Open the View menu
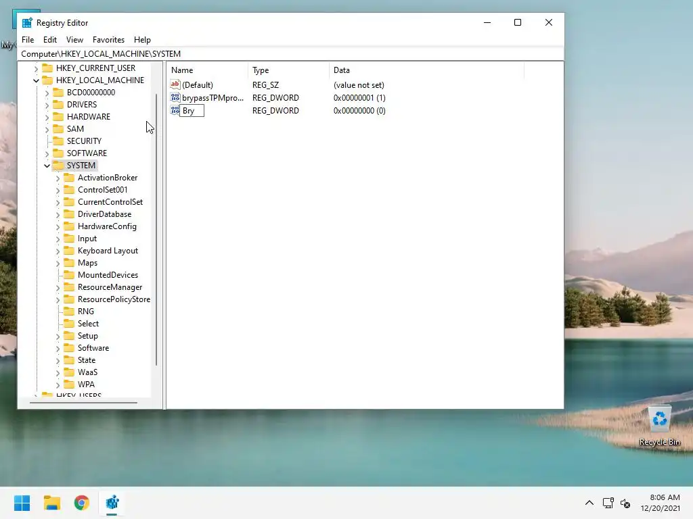This screenshot has height=519, width=693. coord(74,40)
